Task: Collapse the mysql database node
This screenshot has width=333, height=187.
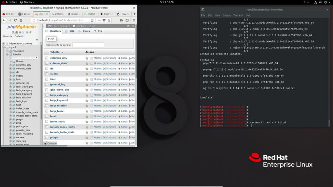Action: point(3,47)
